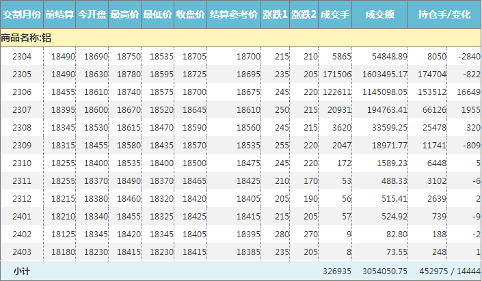Click the 最高价 column header
482x281 pixels.
[125, 14]
